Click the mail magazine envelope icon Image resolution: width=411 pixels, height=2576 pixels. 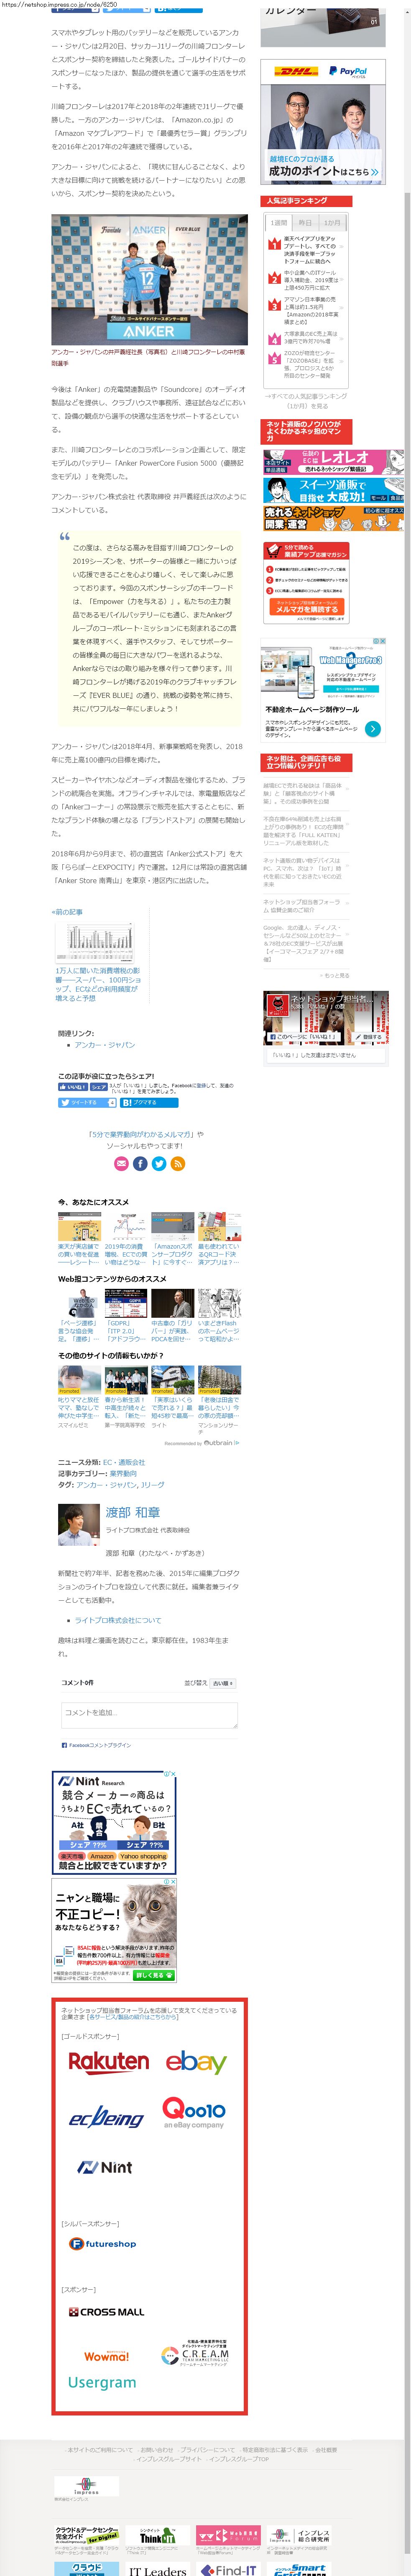click(x=122, y=1164)
